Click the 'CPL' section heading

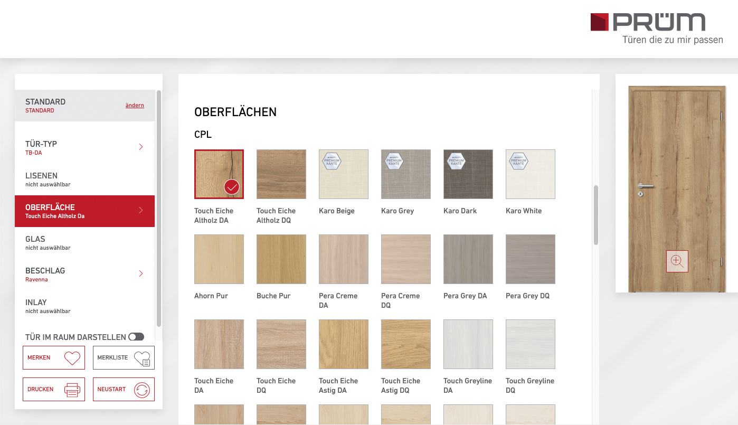pyautogui.click(x=203, y=135)
